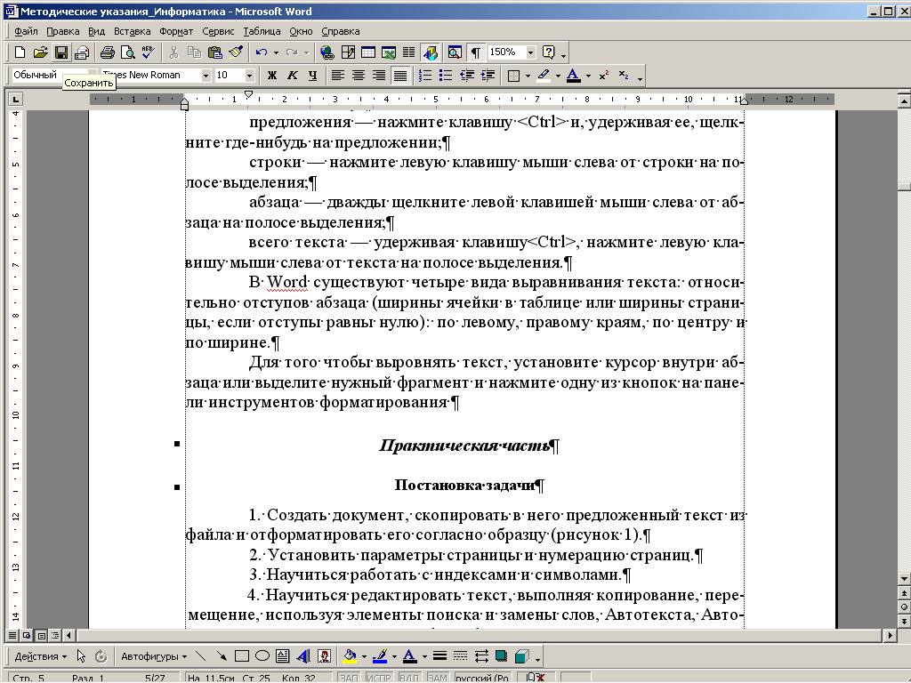The width and height of the screenshot is (911, 683).
Task: Toggle underline (Ч) formatting
Action: pyautogui.click(x=312, y=76)
